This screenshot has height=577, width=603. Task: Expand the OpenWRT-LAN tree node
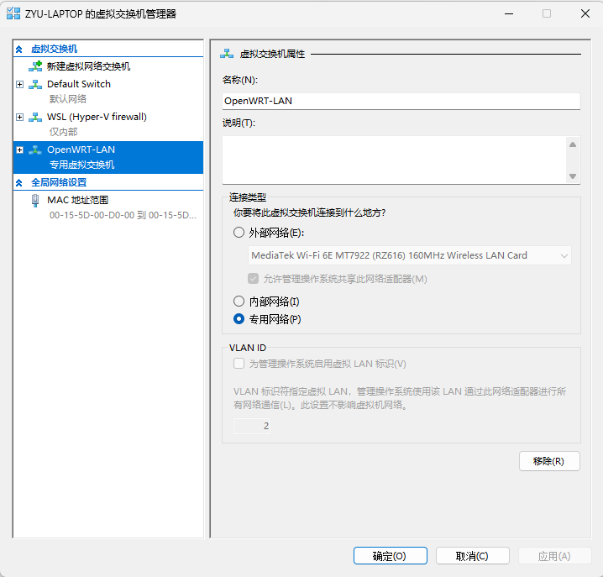pos(19,149)
